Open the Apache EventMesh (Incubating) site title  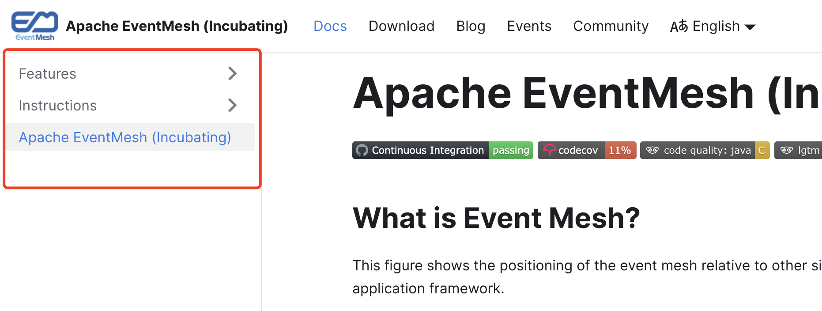pyautogui.click(x=177, y=26)
